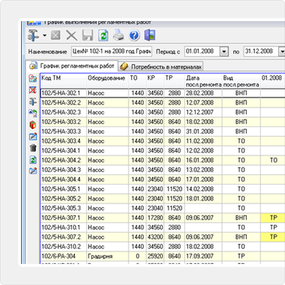Screen dimensions: 285x285
Task: Click the floppy disk save icon
Action: [x=88, y=35]
